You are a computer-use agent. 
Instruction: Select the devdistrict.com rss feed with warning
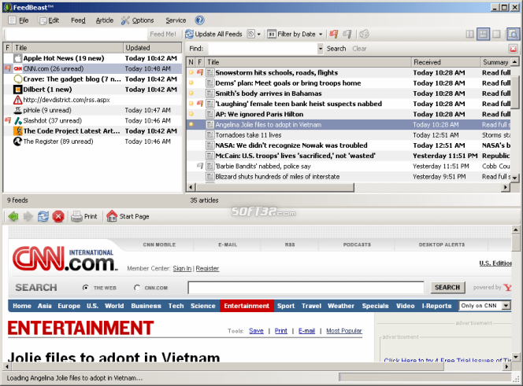pos(92,100)
